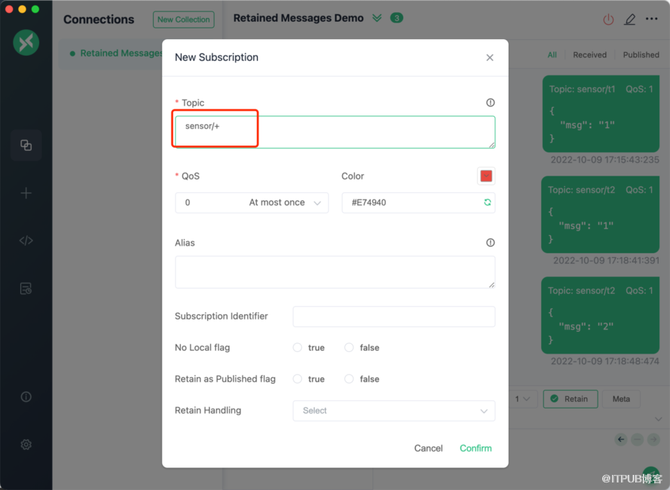The height and width of the screenshot is (490, 670).
Task: Click the Alias help info icon
Action: 490,243
